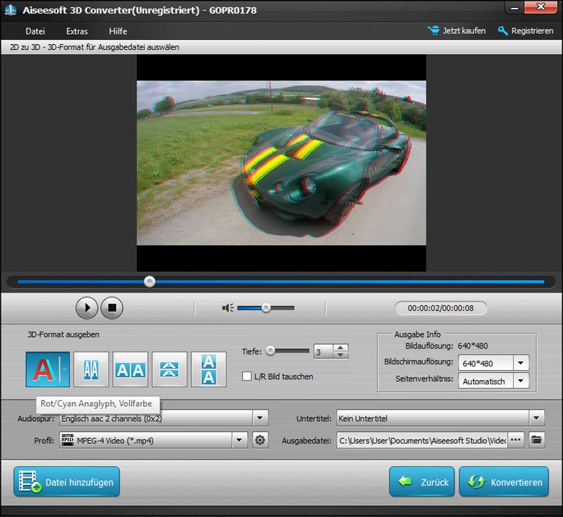Select top-and-bottom full 3D format
The width and height of the screenshot is (563, 517).
208,369
